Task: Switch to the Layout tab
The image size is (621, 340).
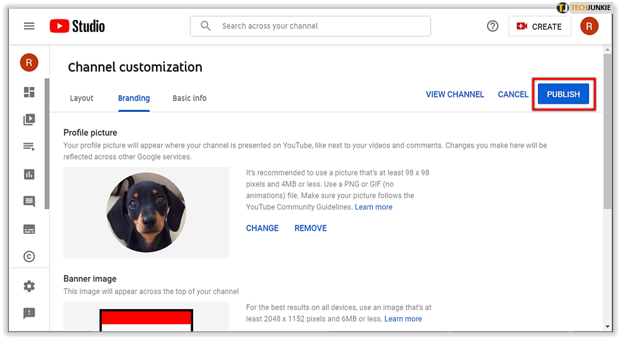Action: (82, 98)
